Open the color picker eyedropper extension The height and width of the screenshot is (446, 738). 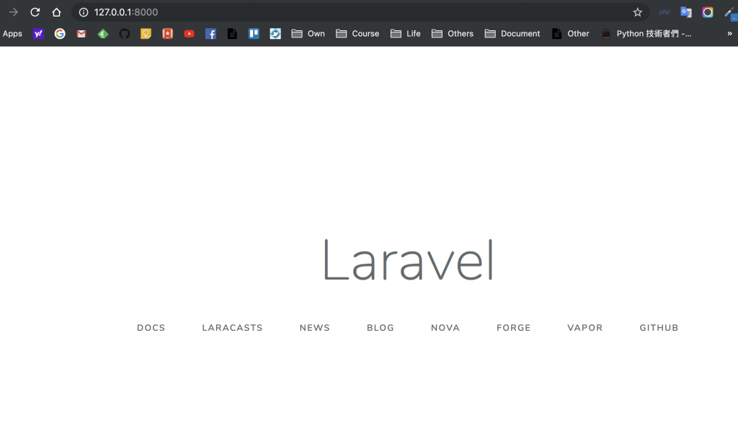pos(731,13)
